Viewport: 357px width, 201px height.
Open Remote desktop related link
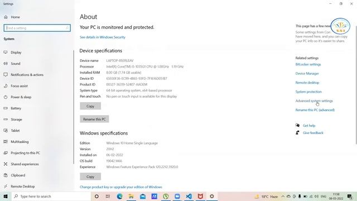coord(307,83)
